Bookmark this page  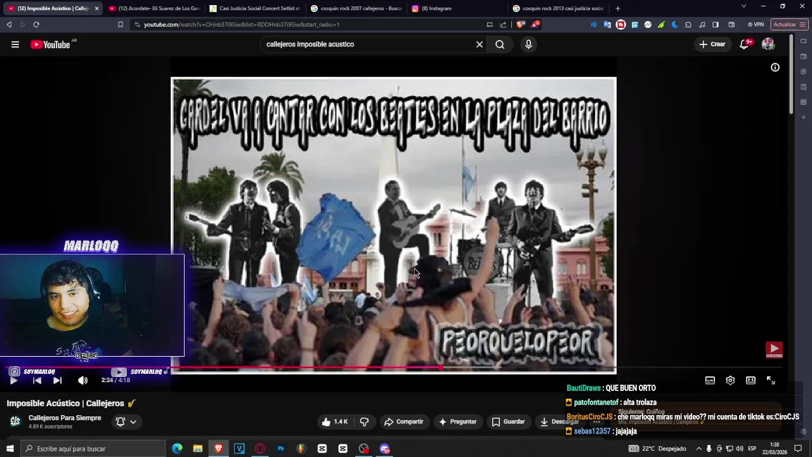121,25
